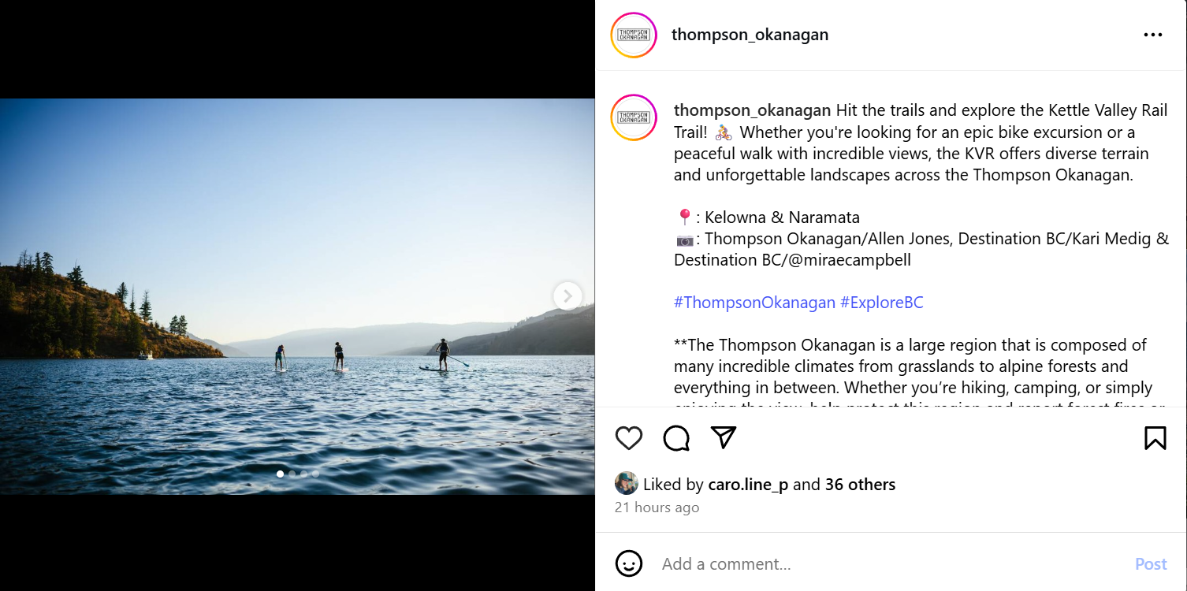Open caro.line_p liker avatar
1187x591 pixels.
click(x=627, y=483)
